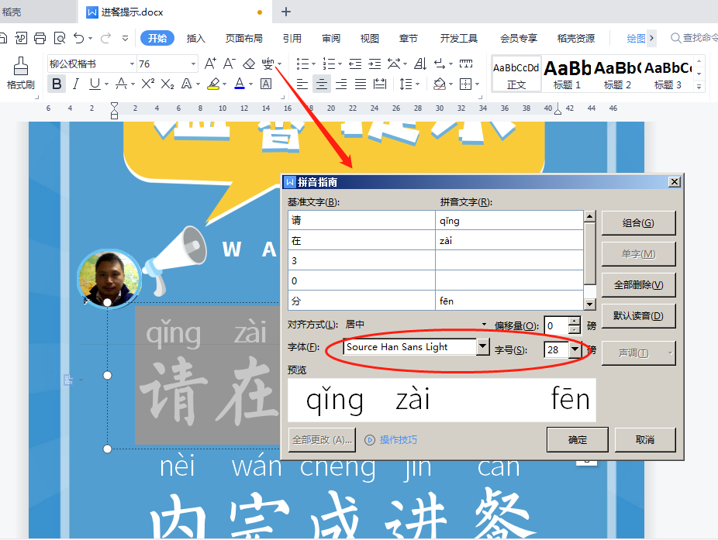Open the pinyin font dropdown

tap(482, 347)
